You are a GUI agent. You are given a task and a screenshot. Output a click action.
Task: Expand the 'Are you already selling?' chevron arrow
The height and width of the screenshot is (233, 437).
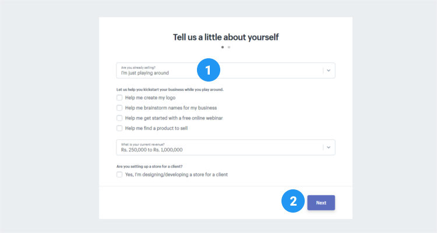[x=329, y=70]
